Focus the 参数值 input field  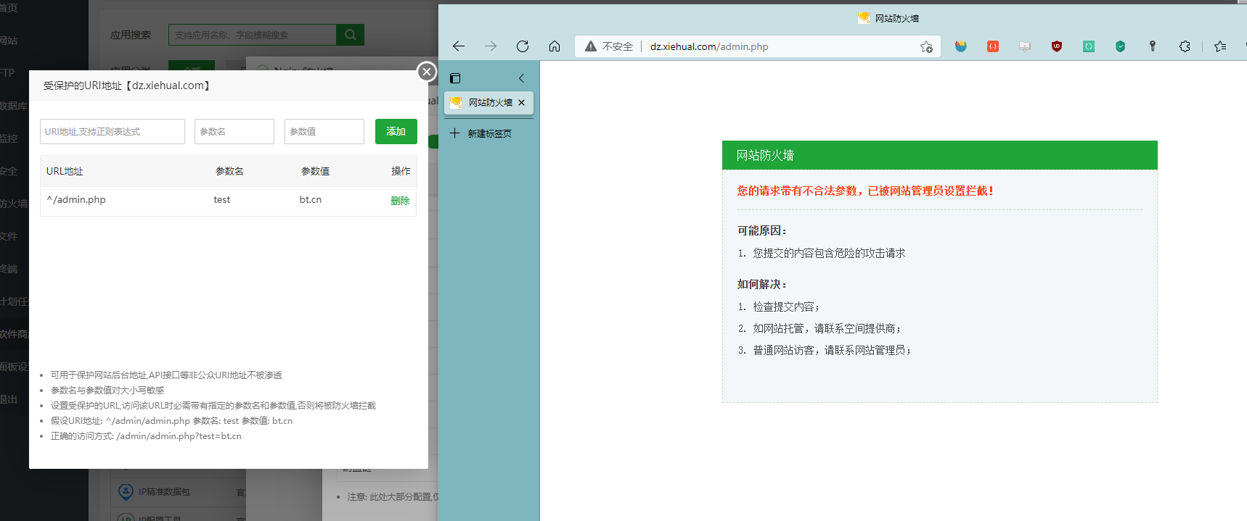324,132
